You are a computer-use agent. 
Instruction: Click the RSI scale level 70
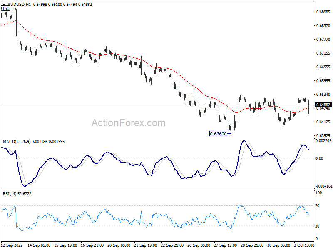point(317,206)
